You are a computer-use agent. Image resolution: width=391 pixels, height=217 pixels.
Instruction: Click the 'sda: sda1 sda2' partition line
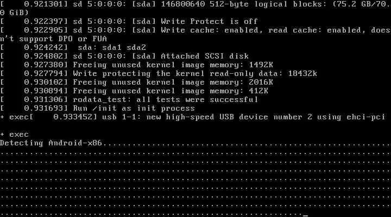click(x=73, y=47)
